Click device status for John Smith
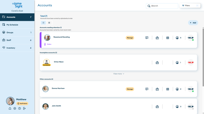This screenshot has height=114, width=204. [x=191, y=107]
